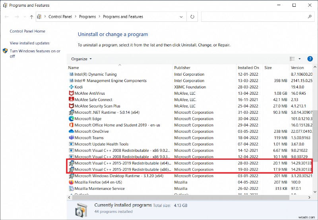The width and height of the screenshot is (318, 220).
Task: Click the Microsoft Edge icon
Action: [71, 119]
